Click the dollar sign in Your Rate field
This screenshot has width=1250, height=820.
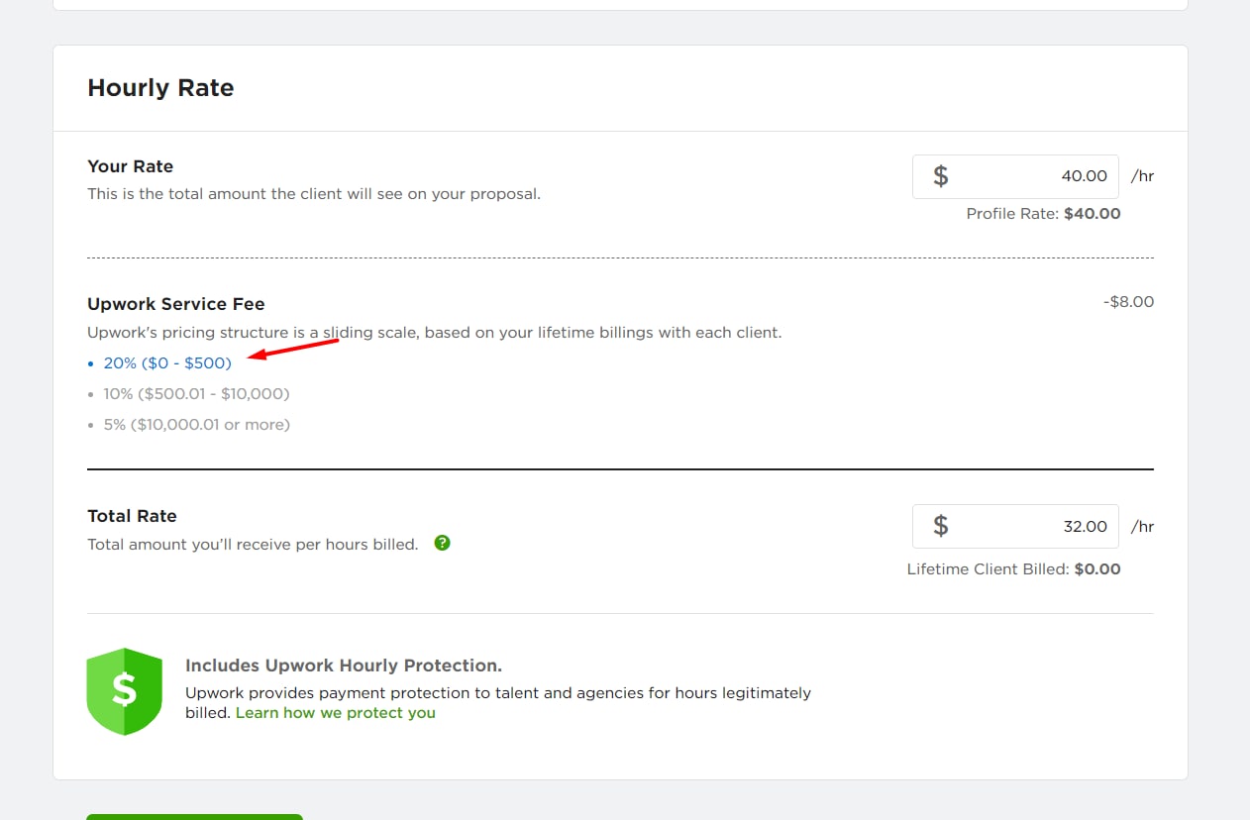coord(941,176)
